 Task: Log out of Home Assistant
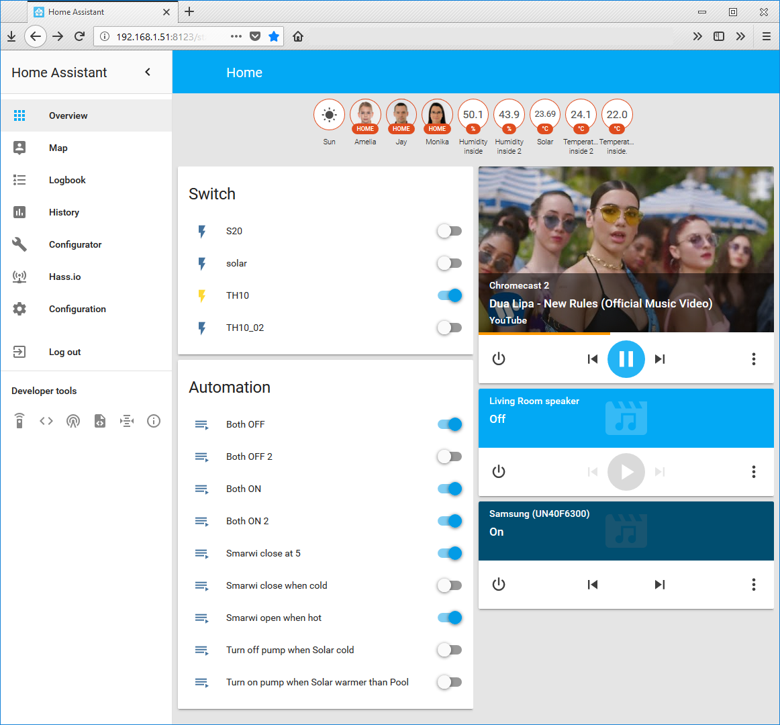click(x=87, y=352)
